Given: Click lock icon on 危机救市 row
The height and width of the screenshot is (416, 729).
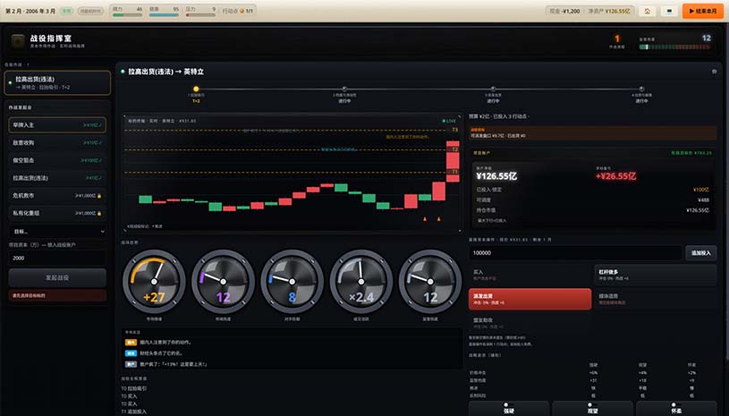Looking at the screenshot, I should 99,196.
